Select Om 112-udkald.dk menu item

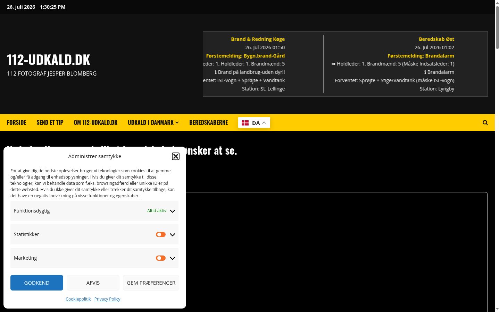[x=95, y=123]
